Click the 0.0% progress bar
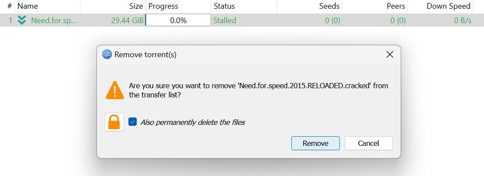Viewport: 484px width, 176px height. [x=178, y=21]
